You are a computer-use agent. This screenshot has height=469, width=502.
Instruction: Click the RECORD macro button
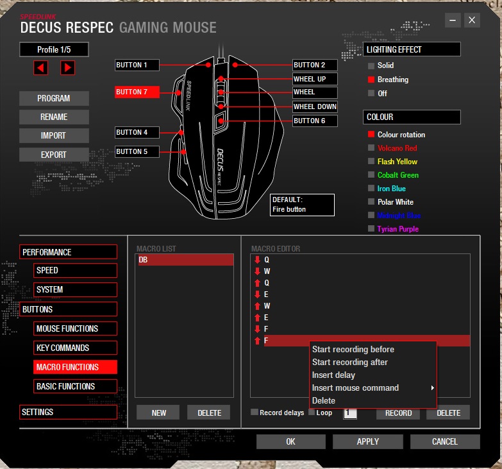point(398,413)
